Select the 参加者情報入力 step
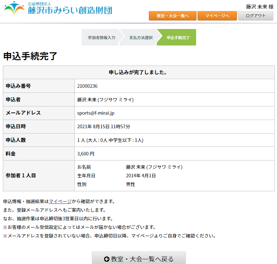Image resolution: width=277 pixels, height=264 pixels. coord(101,38)
